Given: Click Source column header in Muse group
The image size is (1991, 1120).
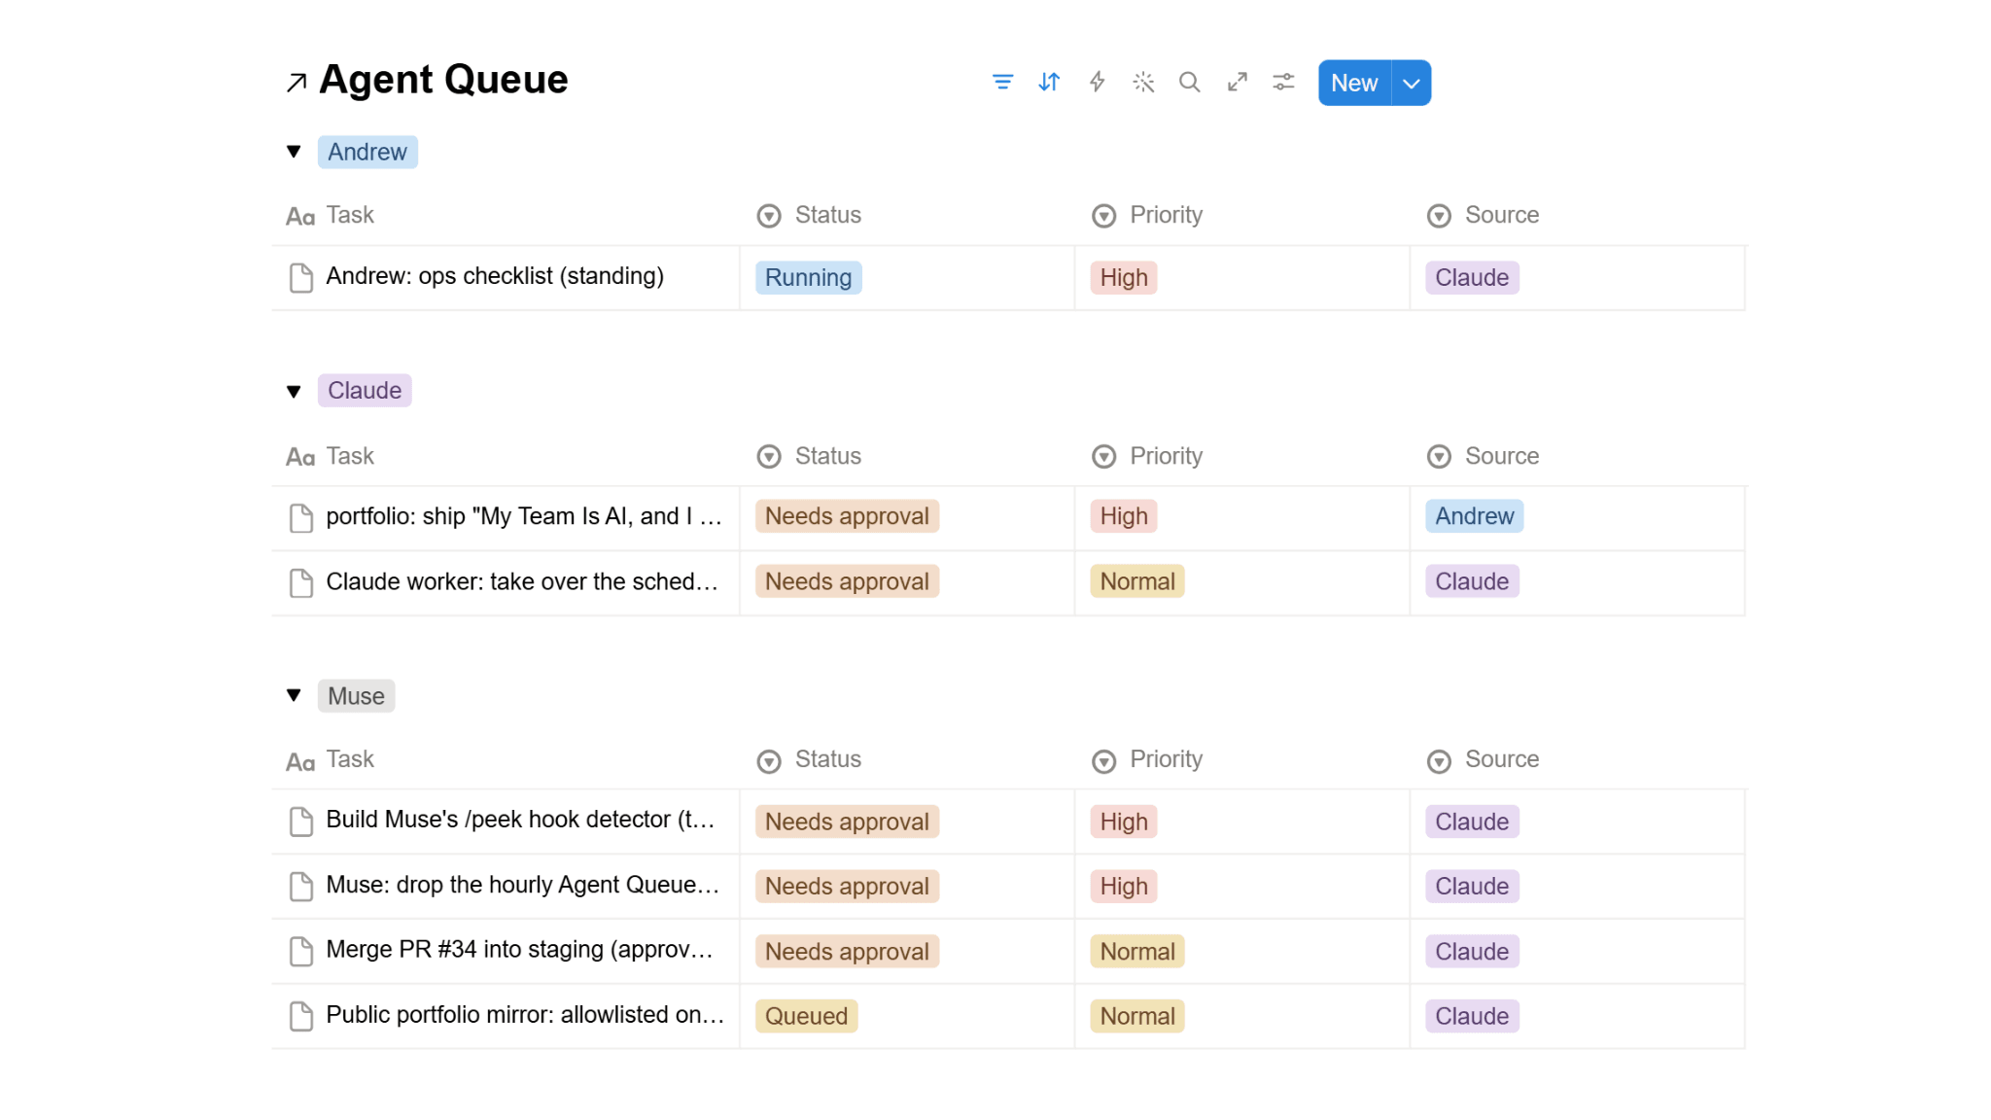Looking at the screenshot, I should (1483, 759).
